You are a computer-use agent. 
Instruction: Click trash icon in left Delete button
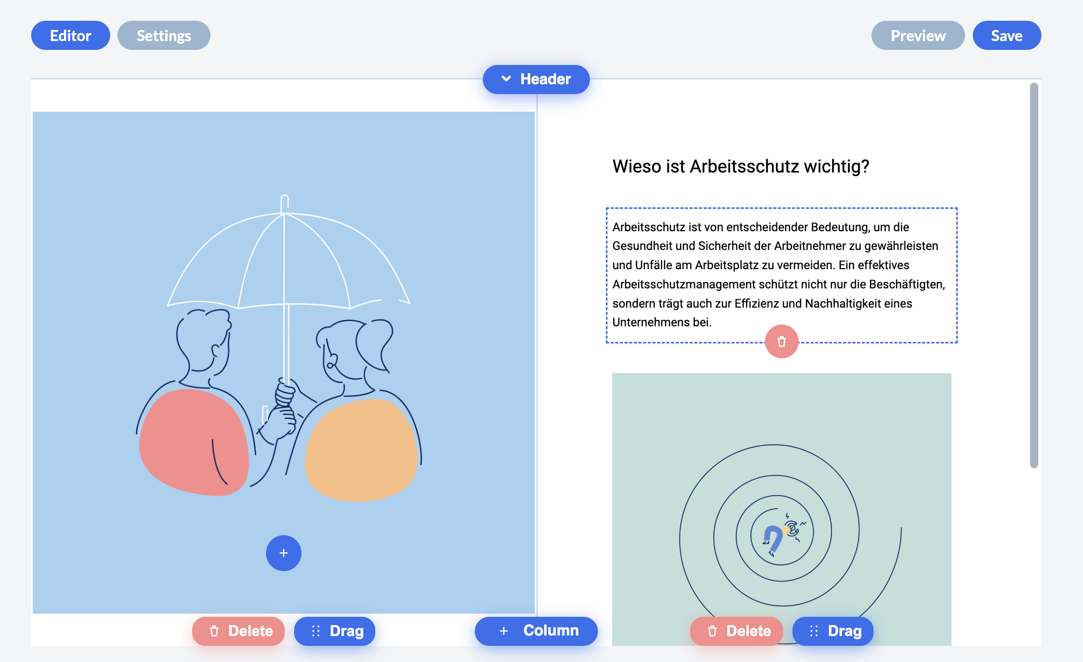214,631
